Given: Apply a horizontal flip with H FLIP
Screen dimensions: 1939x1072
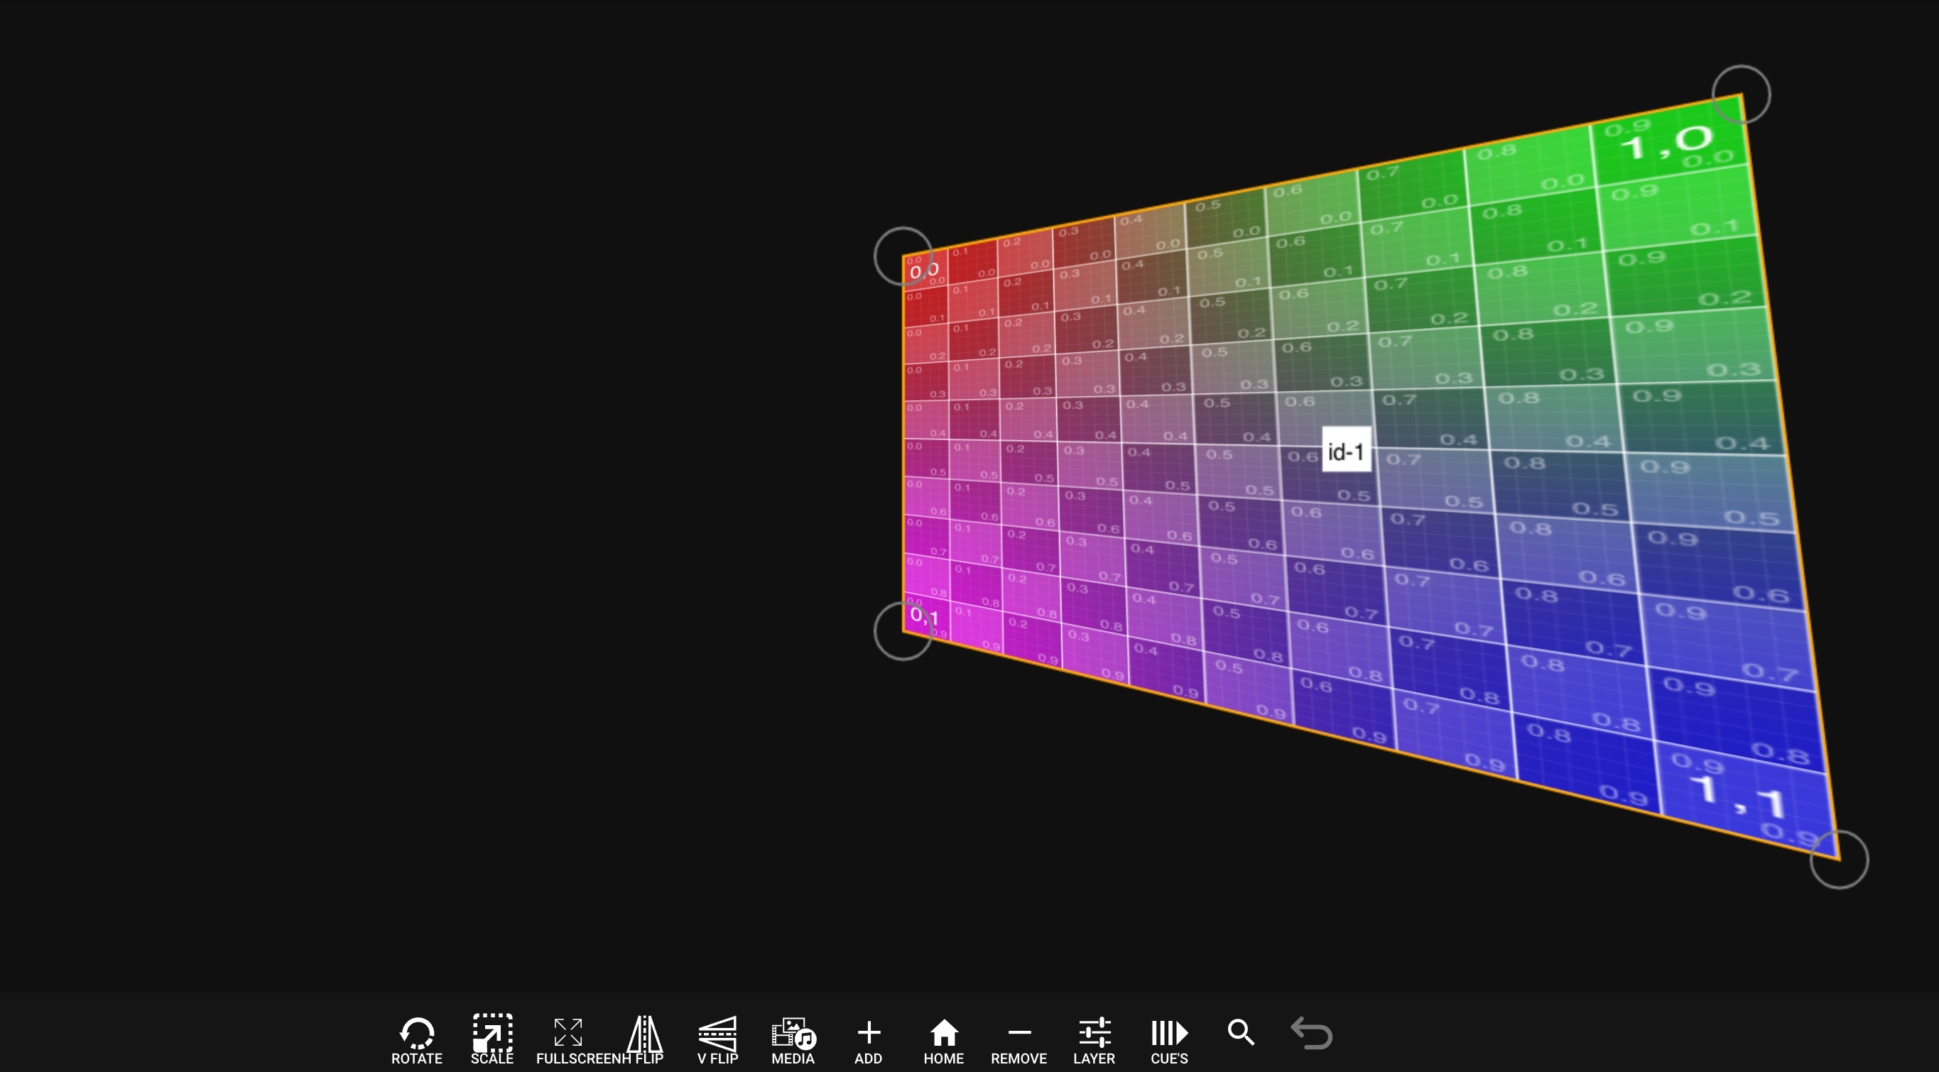Looking at the screenshot, I should coord(644,1034).
